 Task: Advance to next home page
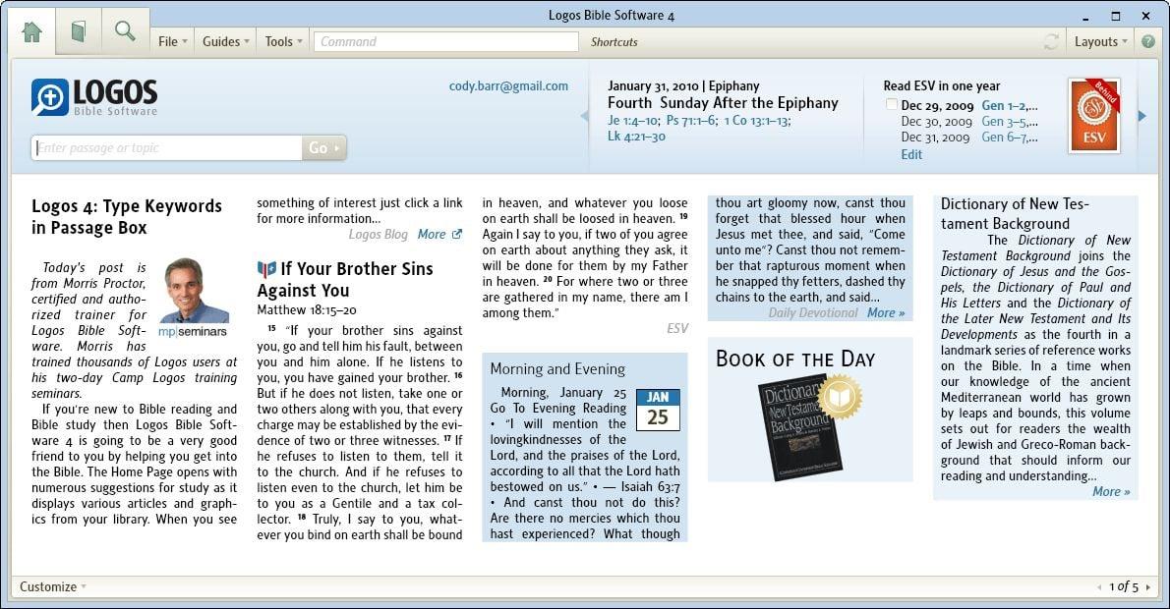point(1147,587)
